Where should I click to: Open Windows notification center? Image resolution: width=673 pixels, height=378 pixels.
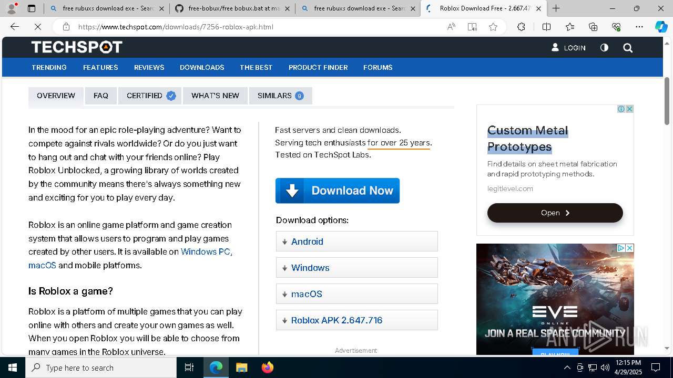pos(656,367)
